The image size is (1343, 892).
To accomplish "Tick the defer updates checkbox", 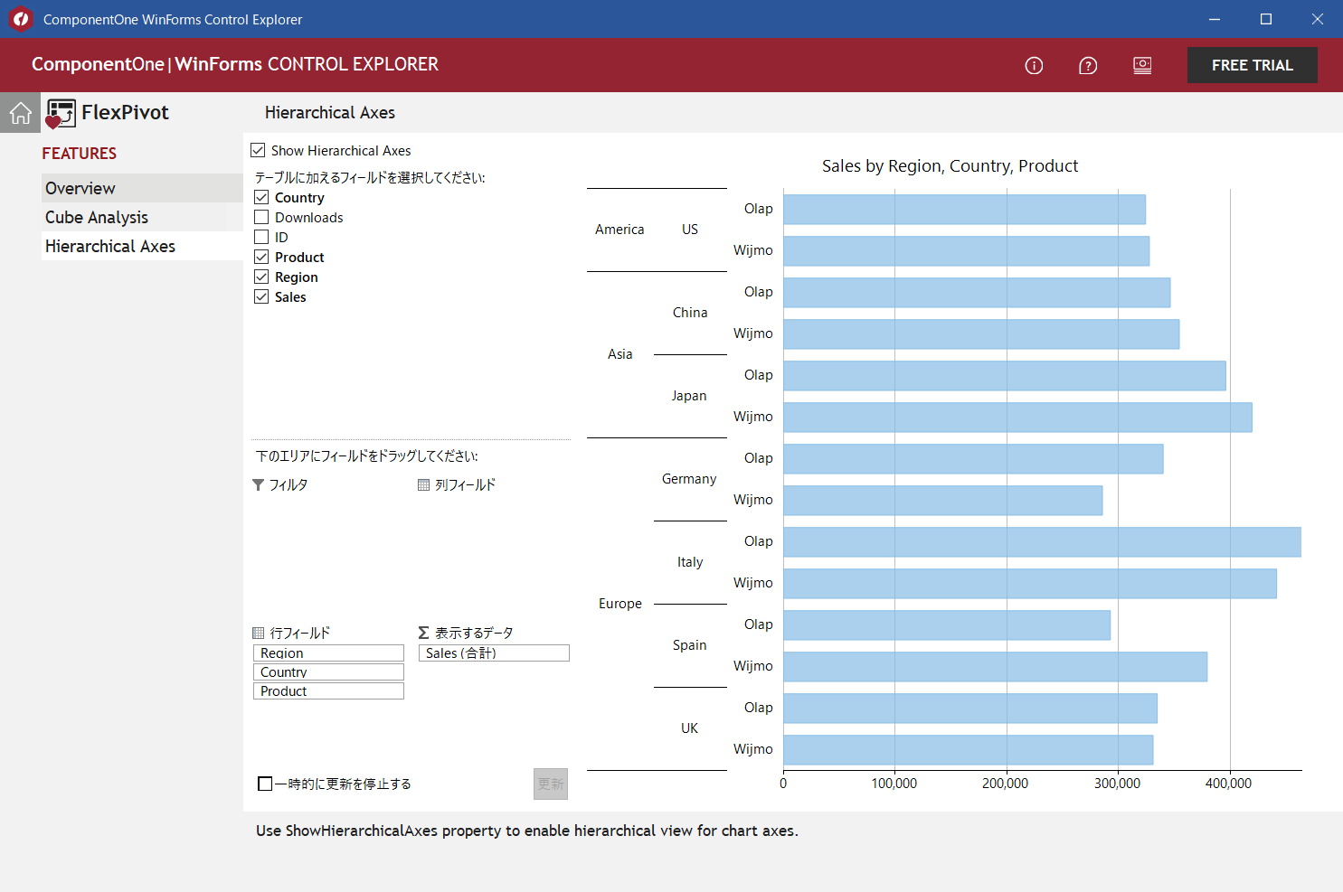I will coord(265,784).
